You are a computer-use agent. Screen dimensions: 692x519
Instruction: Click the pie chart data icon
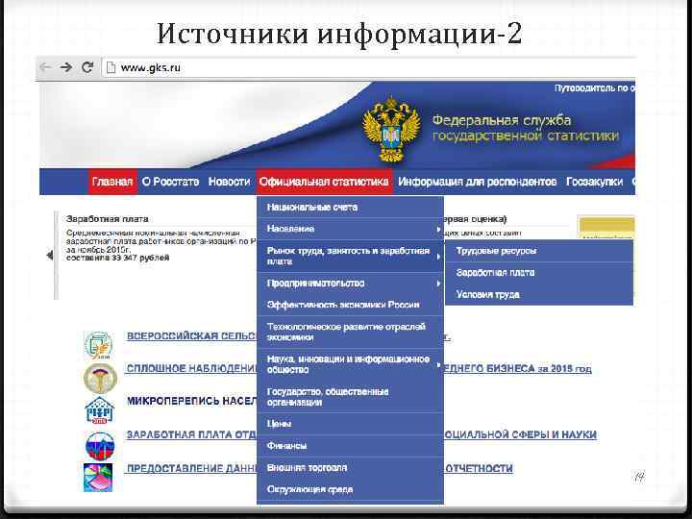(x=98, y=477)
